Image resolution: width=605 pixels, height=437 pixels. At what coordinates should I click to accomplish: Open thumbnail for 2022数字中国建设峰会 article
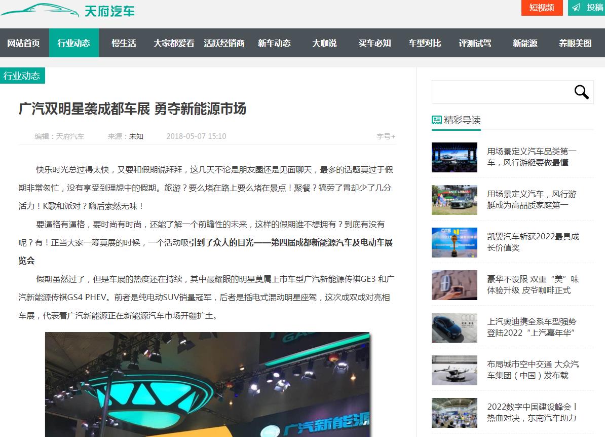[x=455, y=413]
